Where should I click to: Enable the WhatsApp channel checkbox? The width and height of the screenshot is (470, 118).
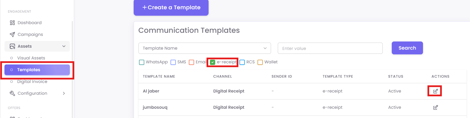(x=142, y=62)
